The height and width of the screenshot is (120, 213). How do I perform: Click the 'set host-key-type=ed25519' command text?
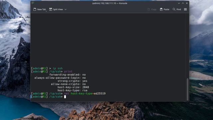pyautogui.click(x=85, y=94)
